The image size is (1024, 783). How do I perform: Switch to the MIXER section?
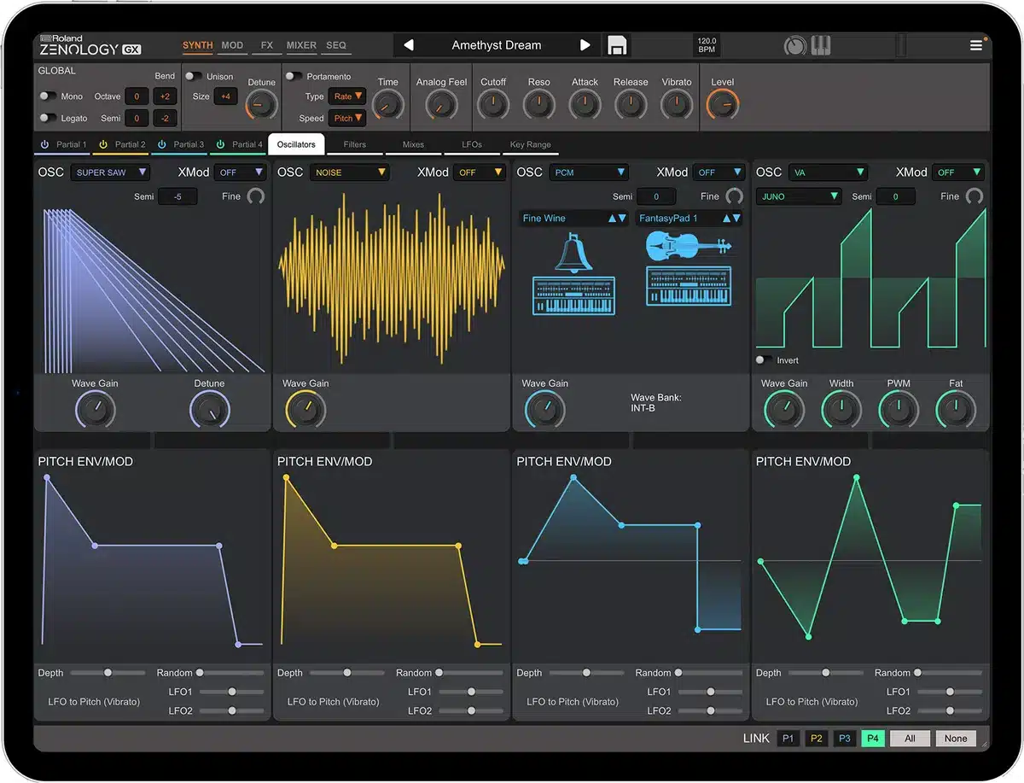(301, 45)
